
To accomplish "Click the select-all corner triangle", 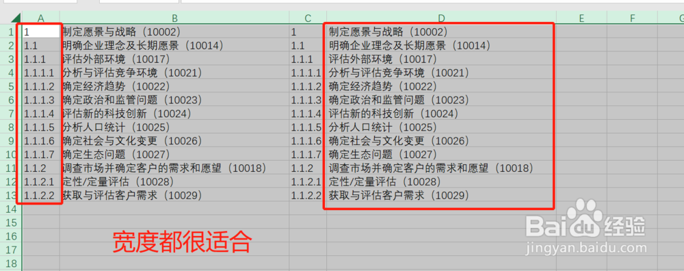I will (x=16, y=18).
